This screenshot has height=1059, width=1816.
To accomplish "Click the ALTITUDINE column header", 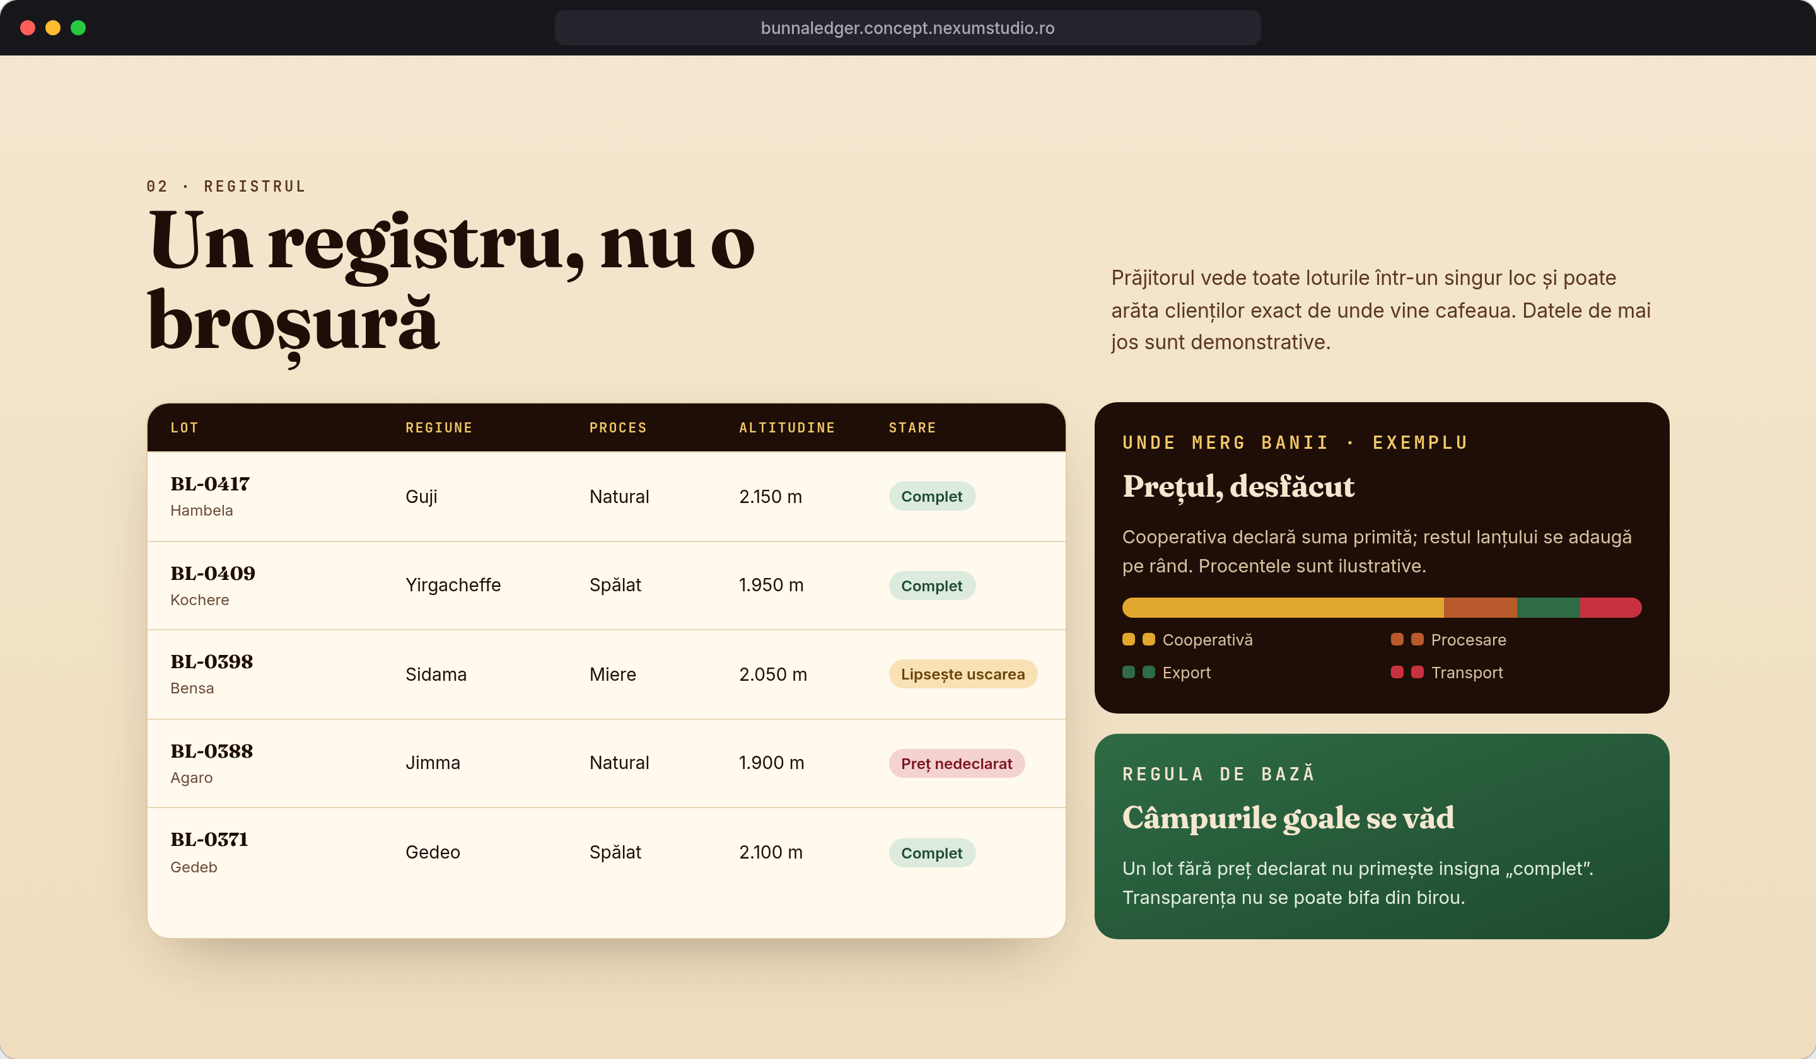I will point(787,428).
